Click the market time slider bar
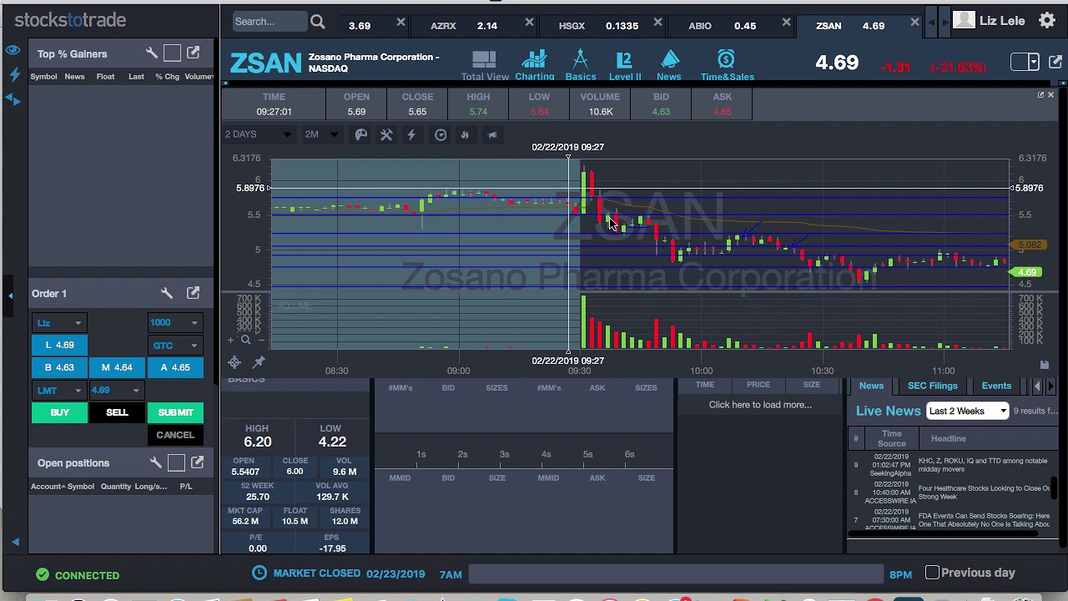 point(675,573)
